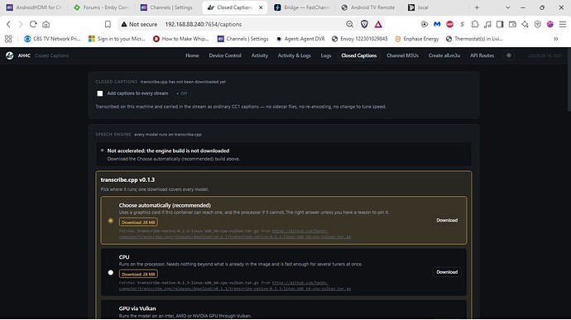This screenshot has width=571, height=320.
Task: Open the Malwarebytes extension icon
Action: pyautogui.click(x=437, y=24)
